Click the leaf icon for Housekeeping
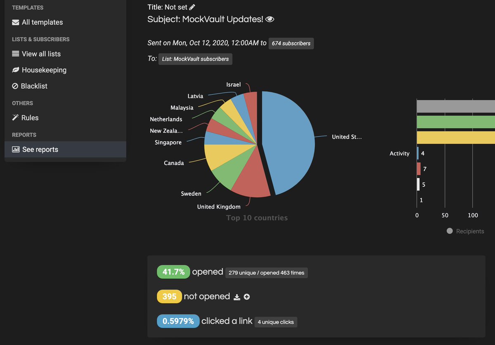 (16, 70)
